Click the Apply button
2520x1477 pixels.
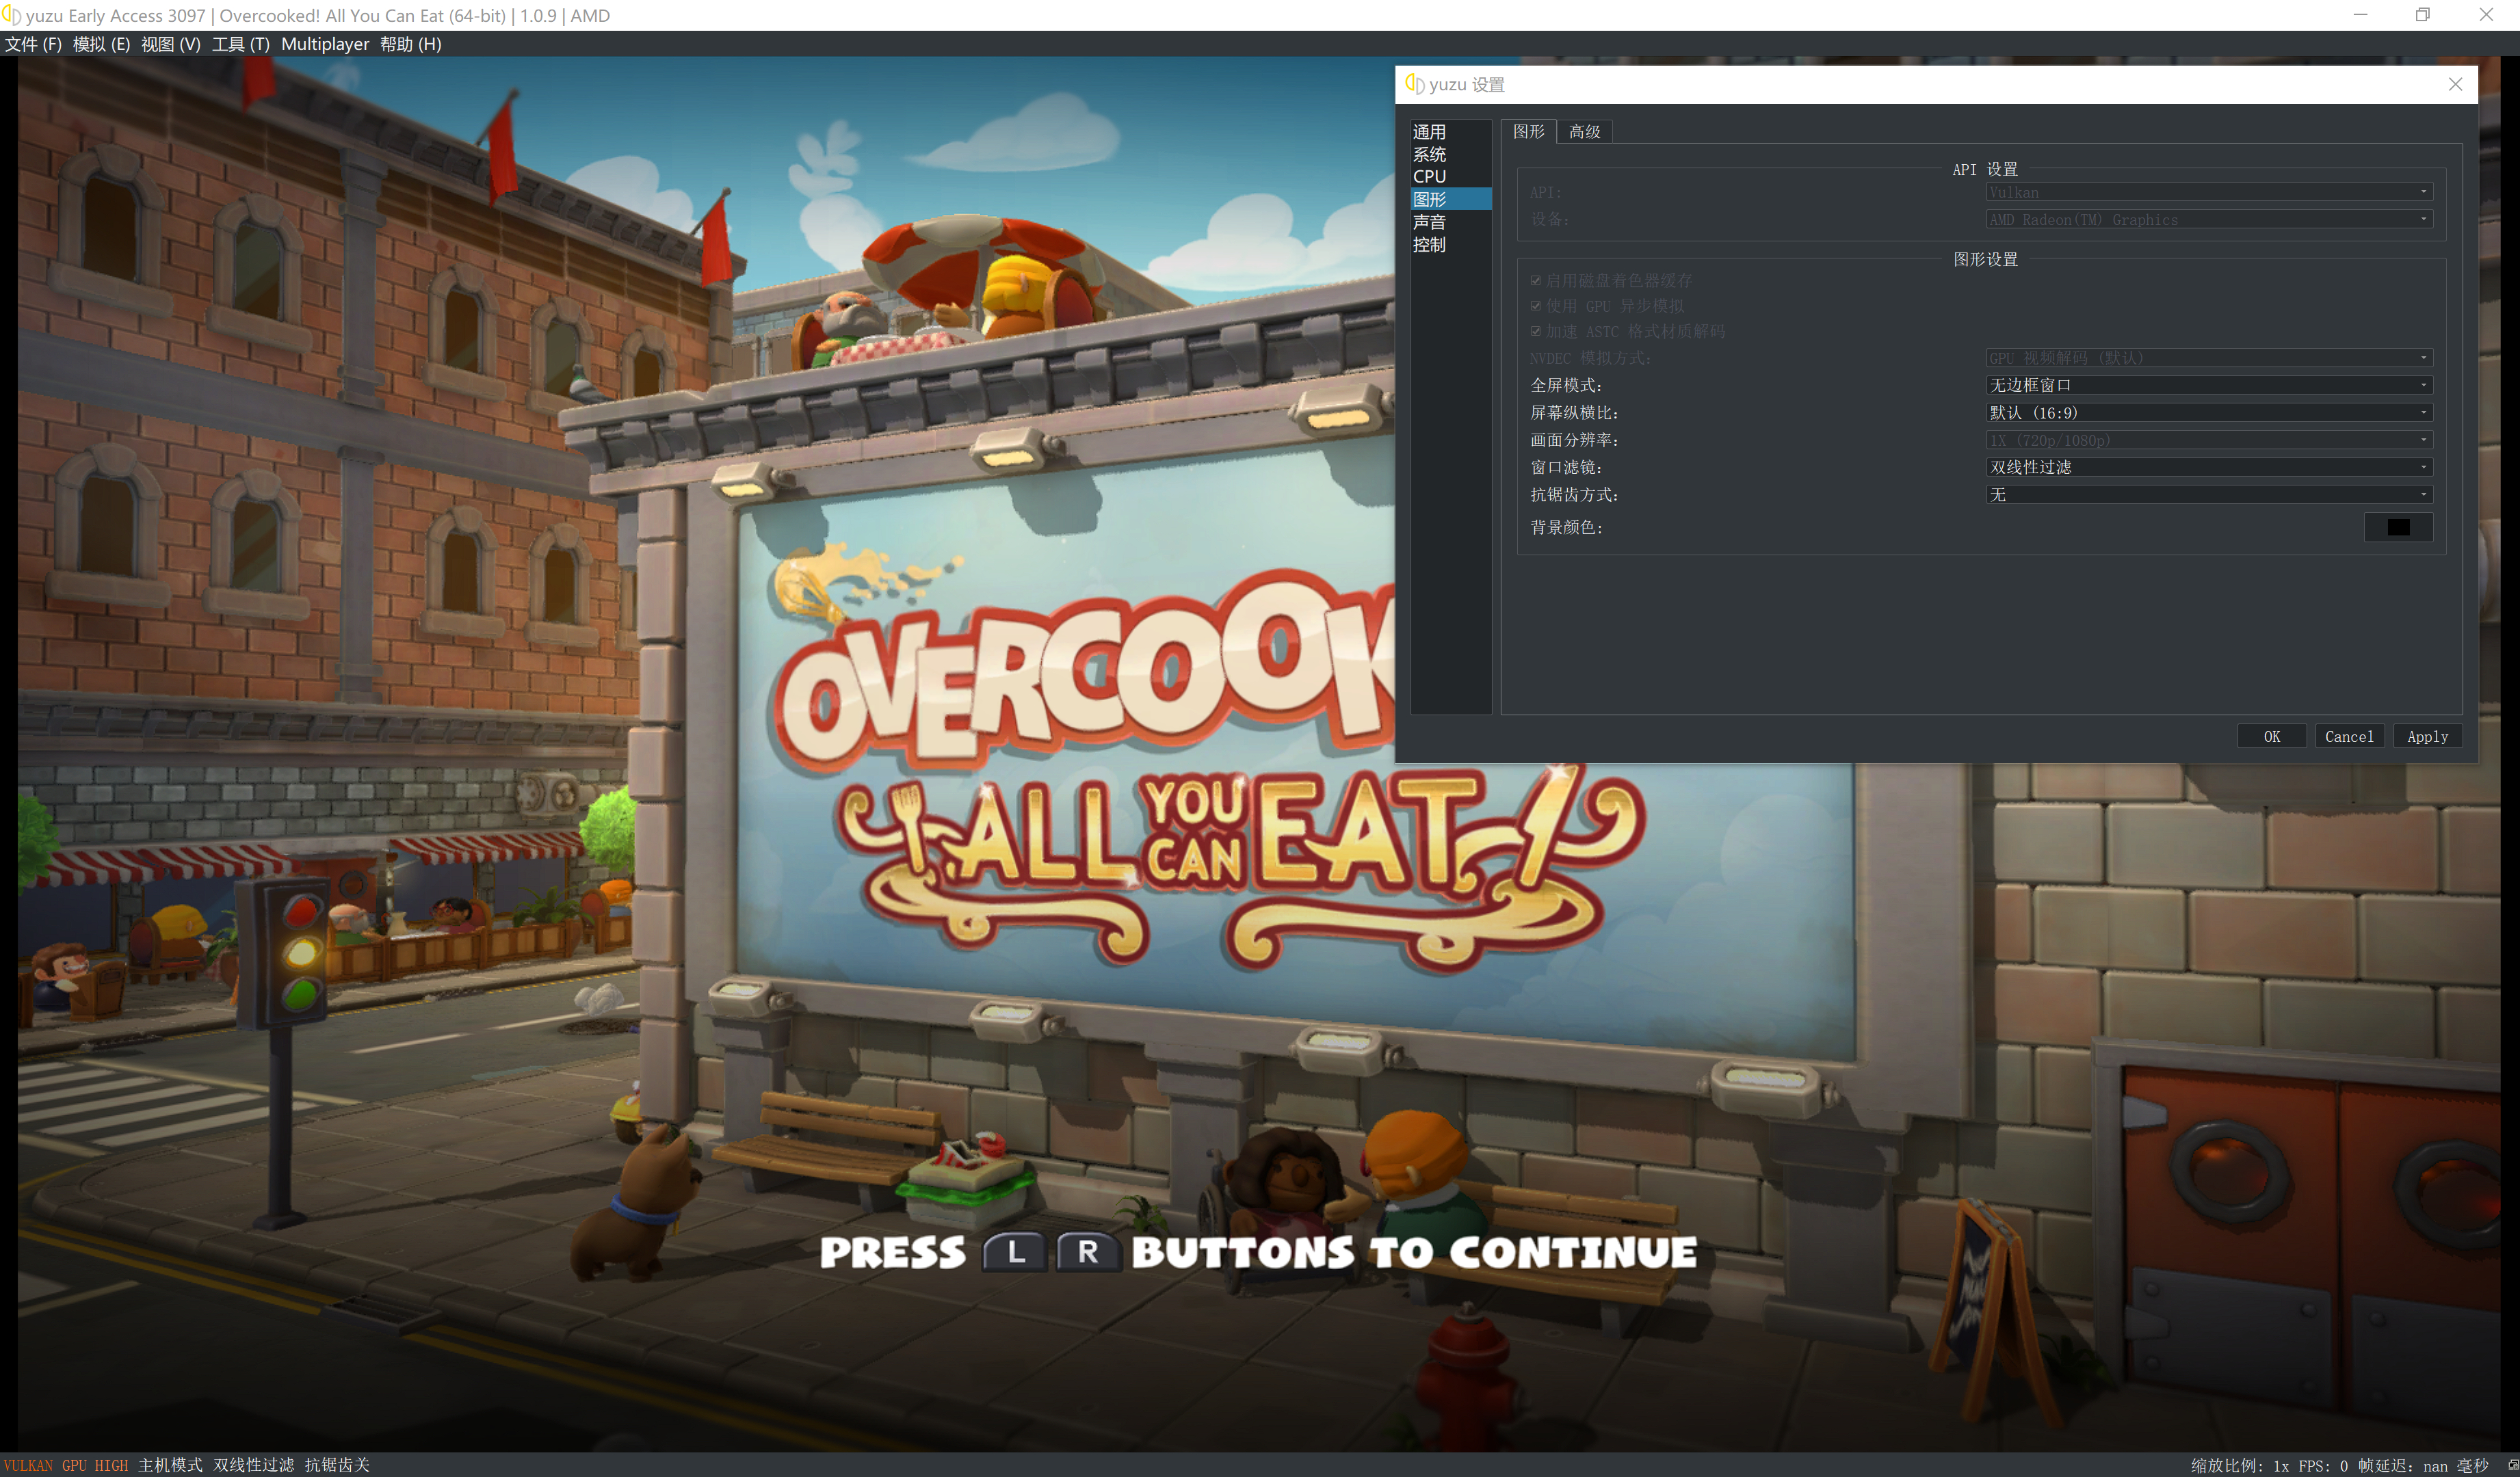click(x=2427, y=736)
